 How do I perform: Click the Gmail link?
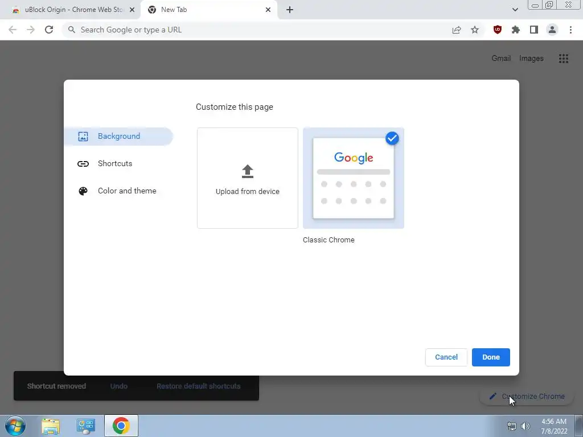click(x=501, y=59)
